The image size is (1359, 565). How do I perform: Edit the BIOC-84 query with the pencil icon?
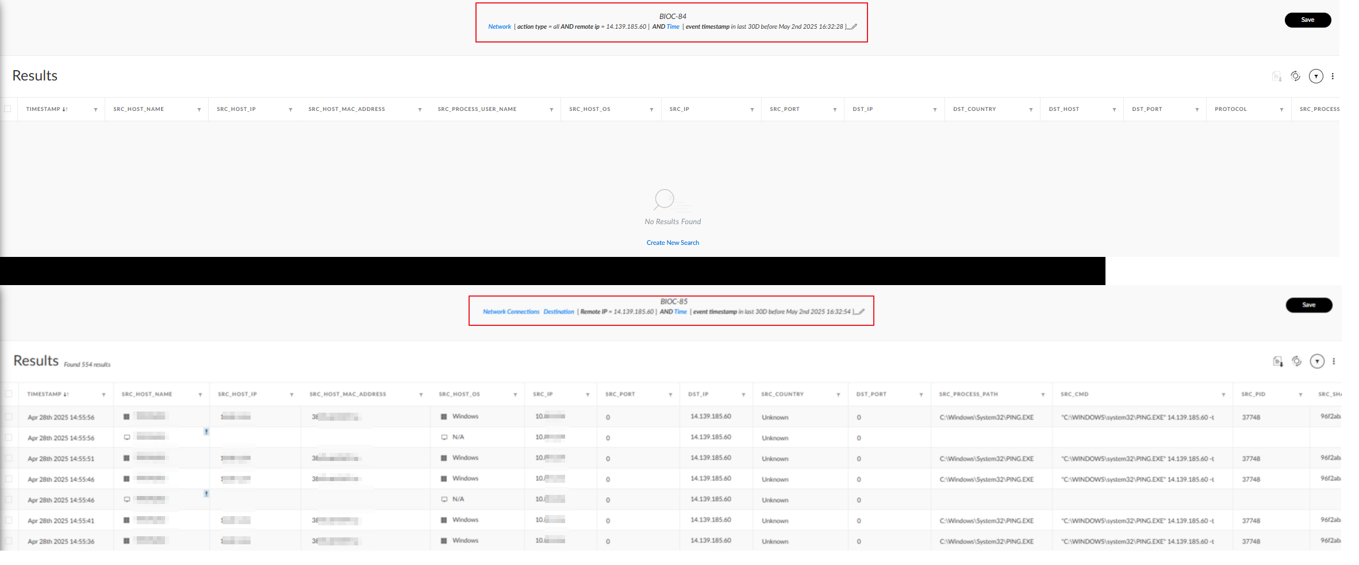(853, 26)
